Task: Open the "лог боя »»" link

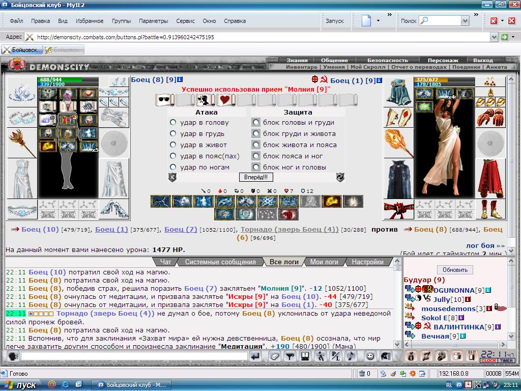Action: pos(485,246)
